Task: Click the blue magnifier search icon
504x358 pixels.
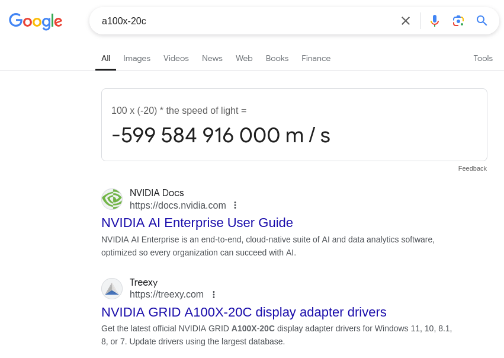Action: point(481,21)
